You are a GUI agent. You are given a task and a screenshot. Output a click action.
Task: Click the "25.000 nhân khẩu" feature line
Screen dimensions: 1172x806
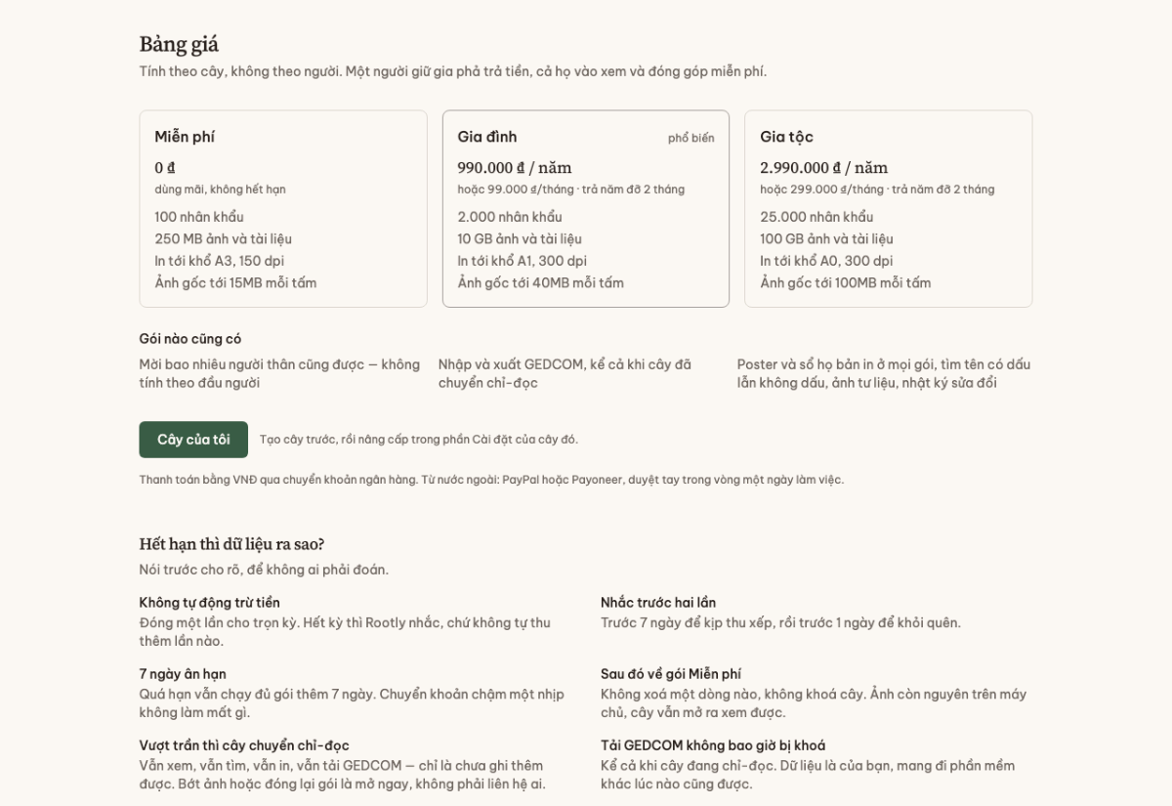(x=816, y=217)
